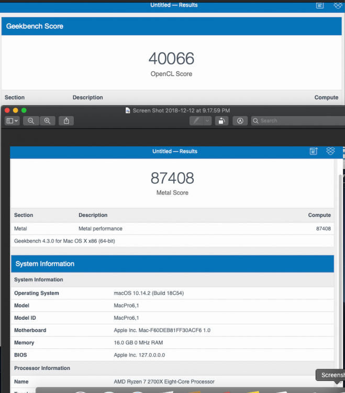This screenshot has width=345, height=393.
Task: Maximize the Preview window with green button
Action: click(24, 111)
